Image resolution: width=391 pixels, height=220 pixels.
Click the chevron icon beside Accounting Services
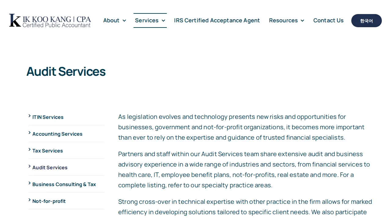[30, 133]
